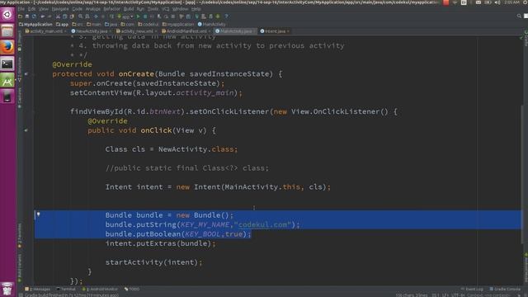Open the Event Log panel
Screen dimensions: 528x297
click(472, 289)
